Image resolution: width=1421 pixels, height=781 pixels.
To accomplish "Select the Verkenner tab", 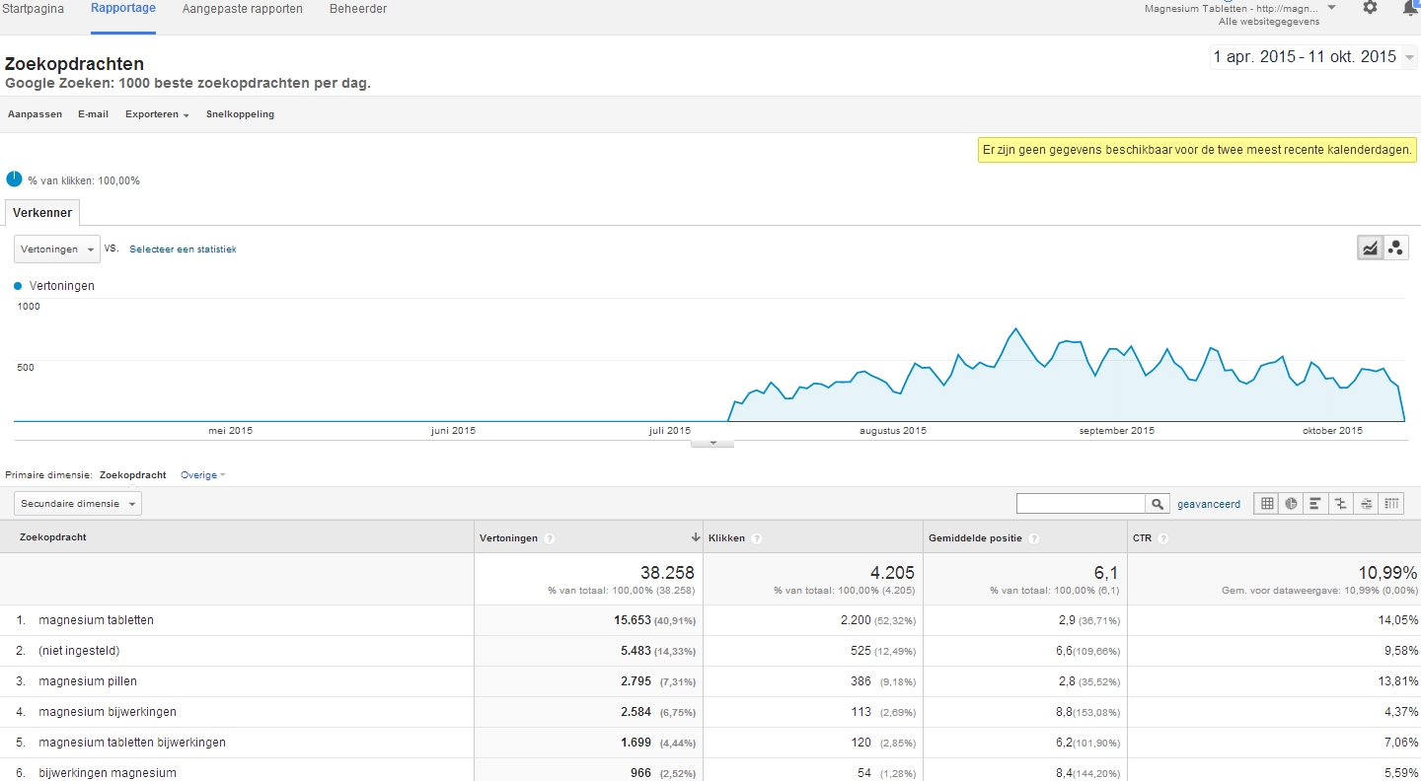I will [x=42, y=213].
